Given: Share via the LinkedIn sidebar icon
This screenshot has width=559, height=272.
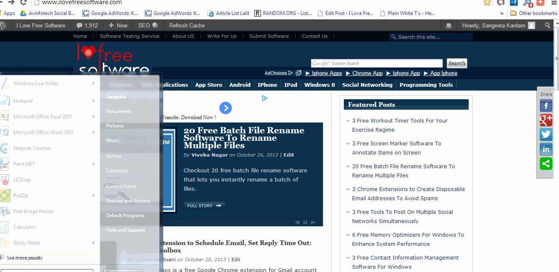Looking at the screenshot, I should tap(546, 149).
